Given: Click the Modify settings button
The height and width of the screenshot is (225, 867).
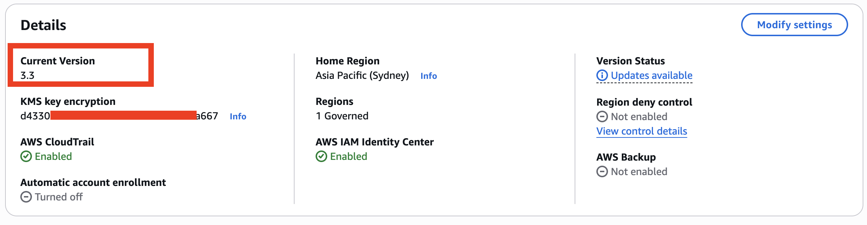Looking at the screenshot, I should click(x=794, y=25).
